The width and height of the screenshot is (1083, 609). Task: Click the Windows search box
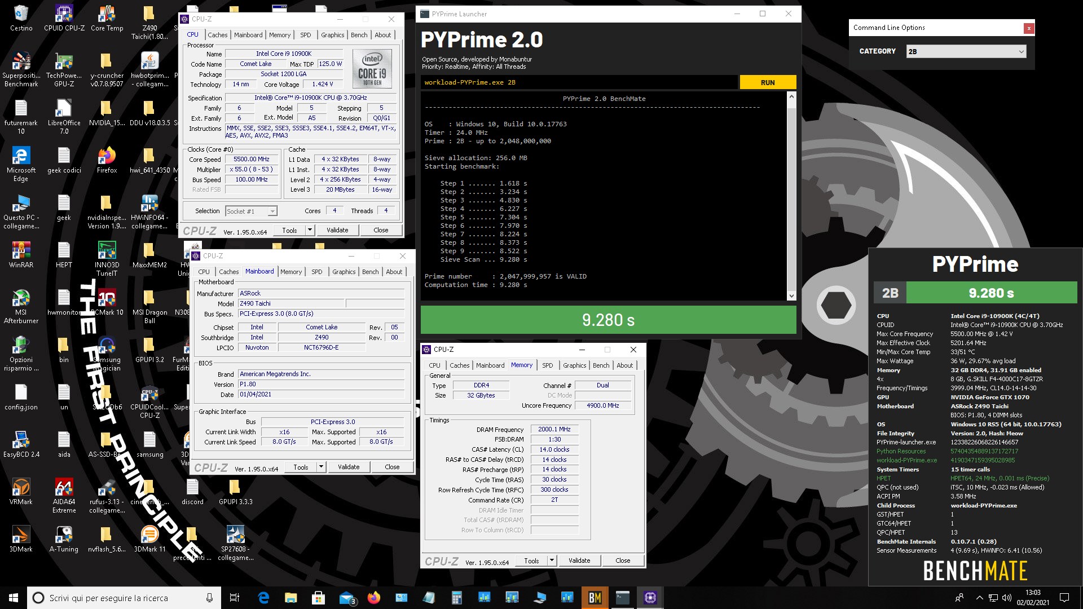(124, 598)
